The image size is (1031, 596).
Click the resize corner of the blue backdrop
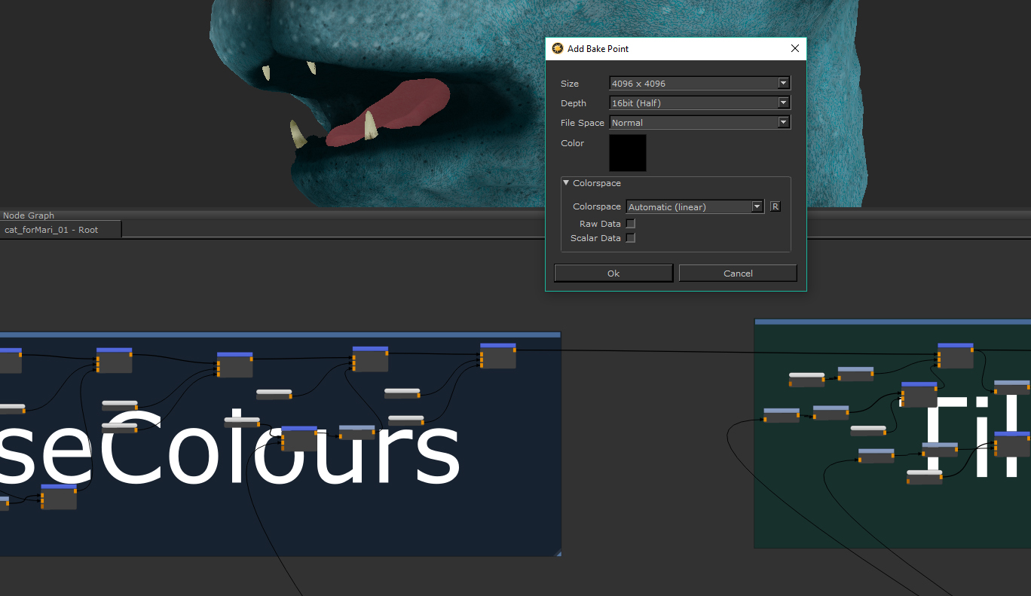tap(558, 553)
